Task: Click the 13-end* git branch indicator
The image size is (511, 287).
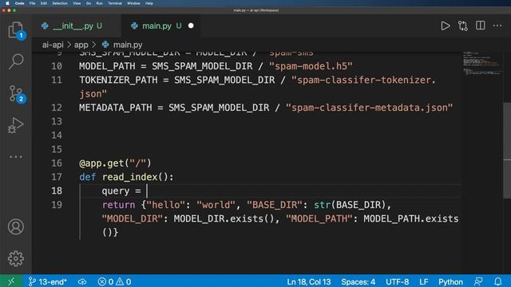Action: (48, 281)
